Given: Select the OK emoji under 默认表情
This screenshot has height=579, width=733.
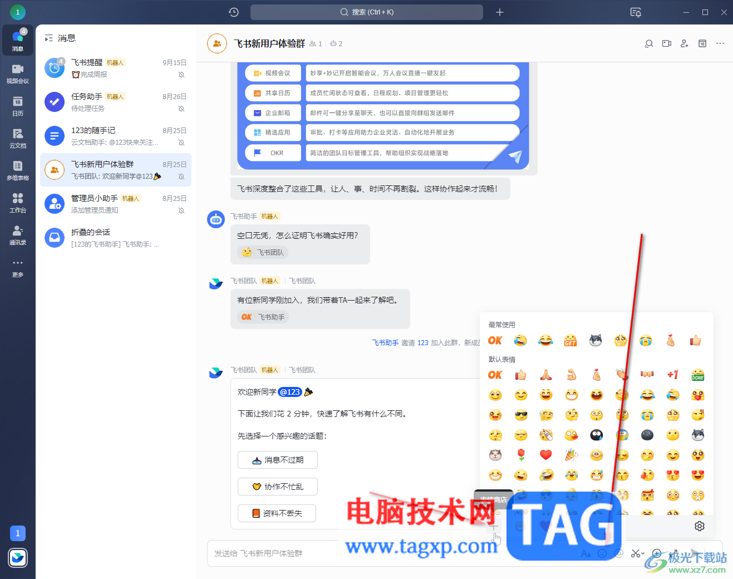Looking at the screenshot, I should click(x=495, y=375).
